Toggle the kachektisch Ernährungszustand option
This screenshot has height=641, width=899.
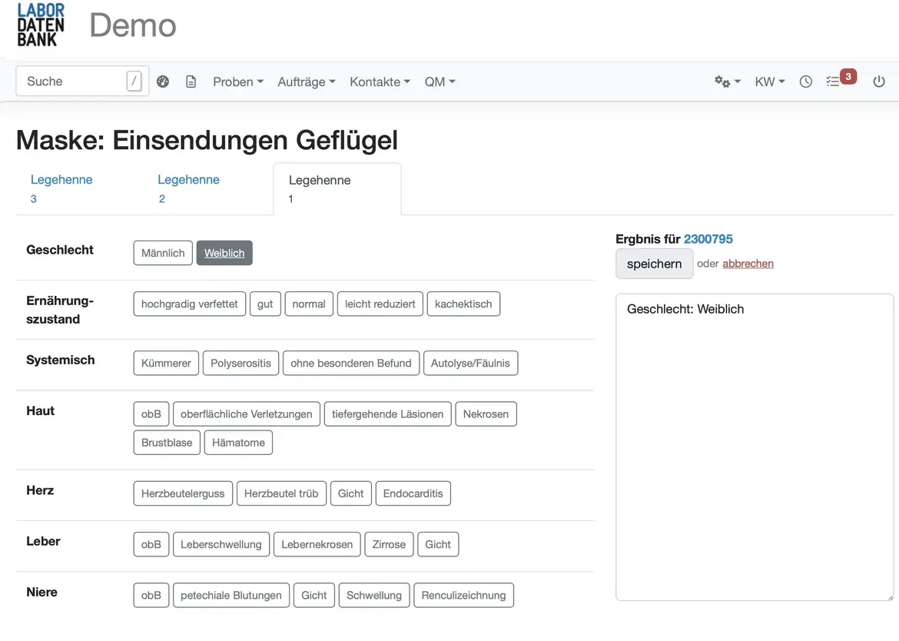[x=463, y=304]
